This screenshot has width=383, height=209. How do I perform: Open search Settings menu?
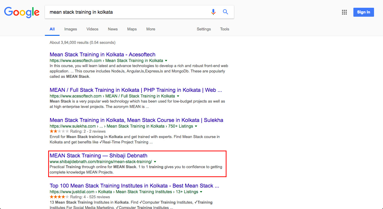204,29
